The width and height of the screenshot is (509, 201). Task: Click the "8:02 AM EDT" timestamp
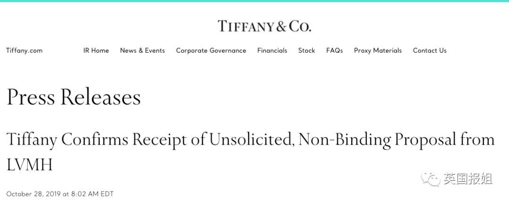[x=92, y=194]
